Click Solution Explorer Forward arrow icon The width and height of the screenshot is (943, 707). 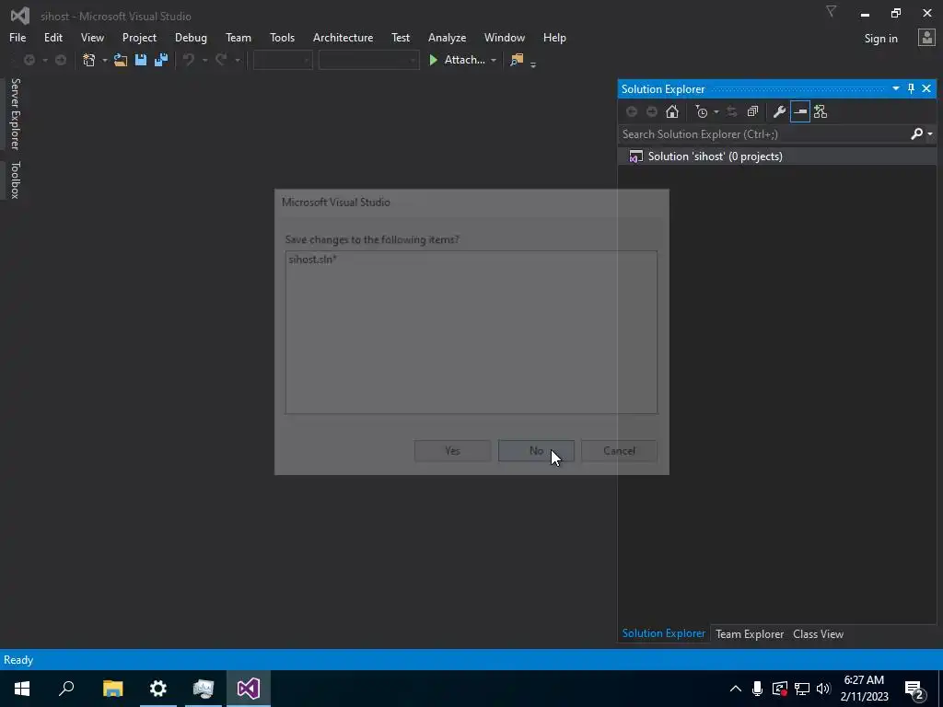(651, 111)
